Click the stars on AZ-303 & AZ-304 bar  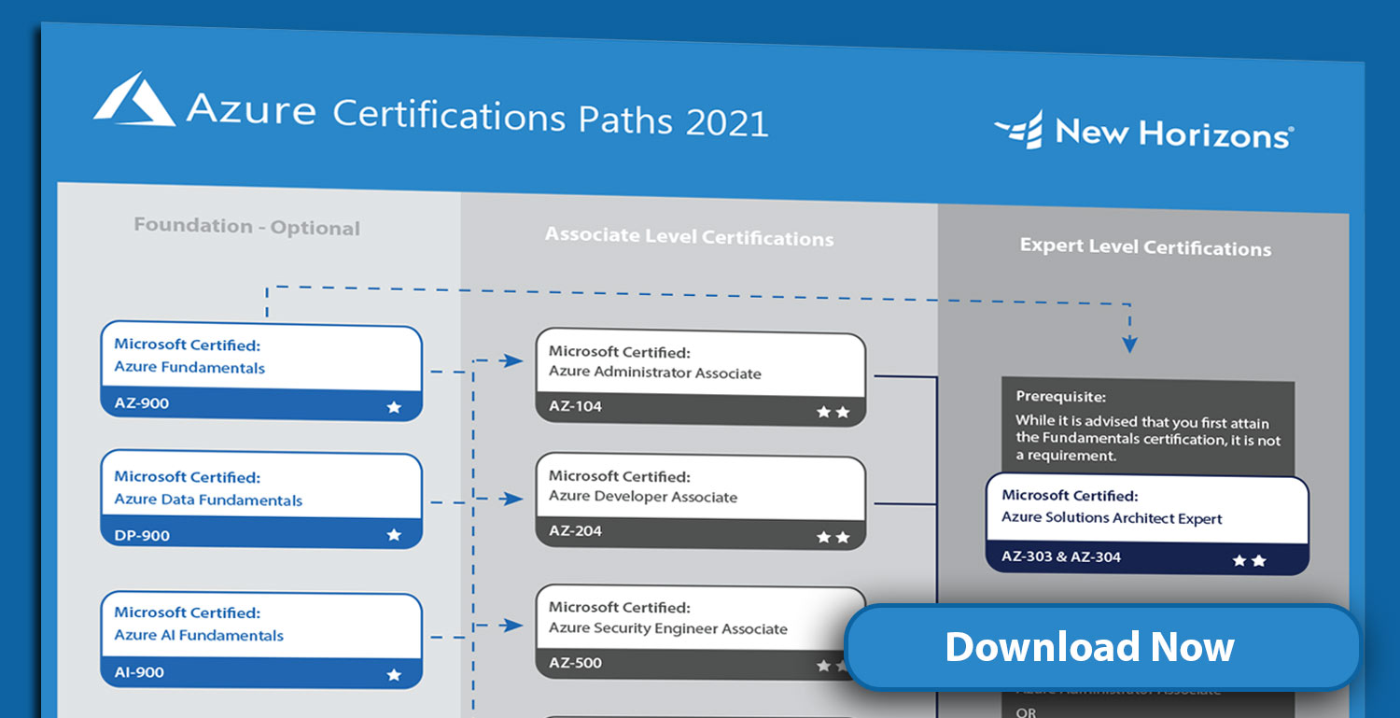tap(1249, 561)
